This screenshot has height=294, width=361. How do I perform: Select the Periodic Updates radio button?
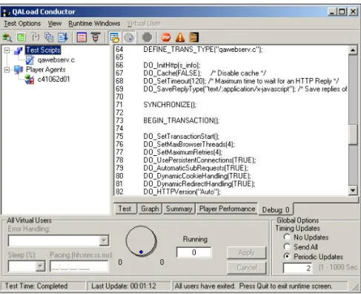[287, 256]
